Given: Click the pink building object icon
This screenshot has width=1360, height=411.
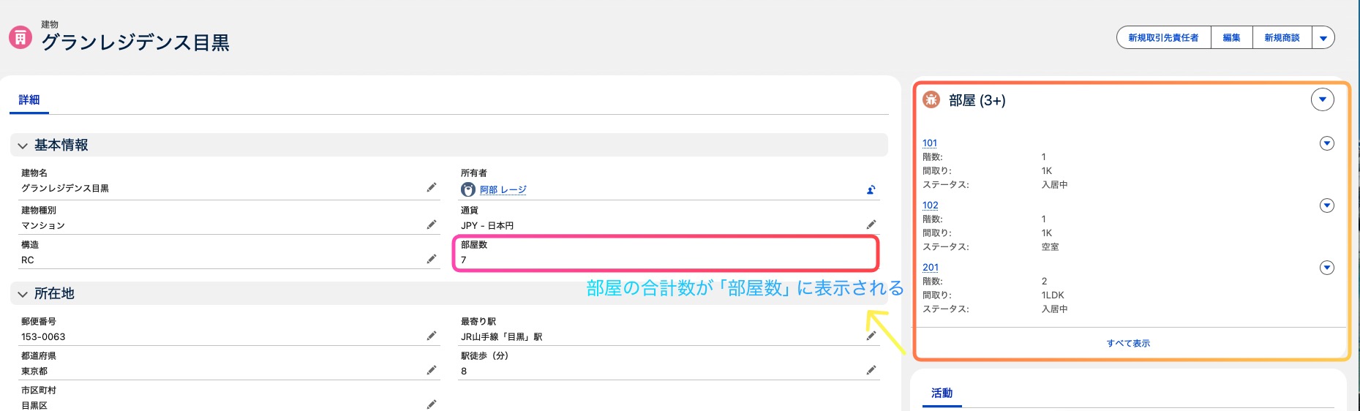Looking at the screenshot, I should click(x=20, y=37).
